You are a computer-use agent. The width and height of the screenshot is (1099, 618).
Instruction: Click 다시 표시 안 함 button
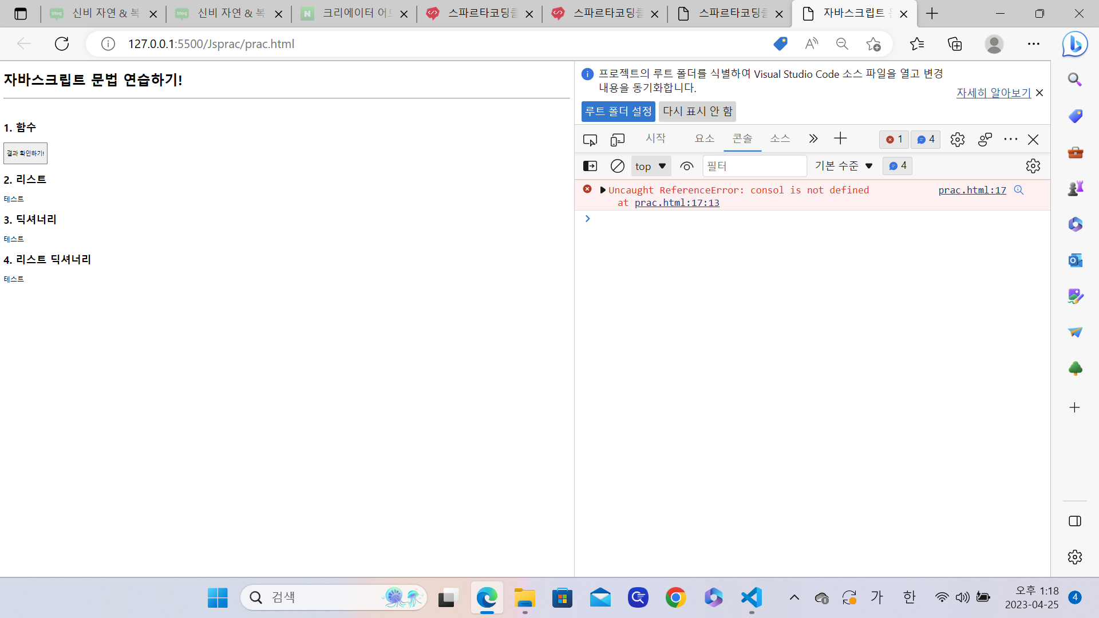pos(697,112)
